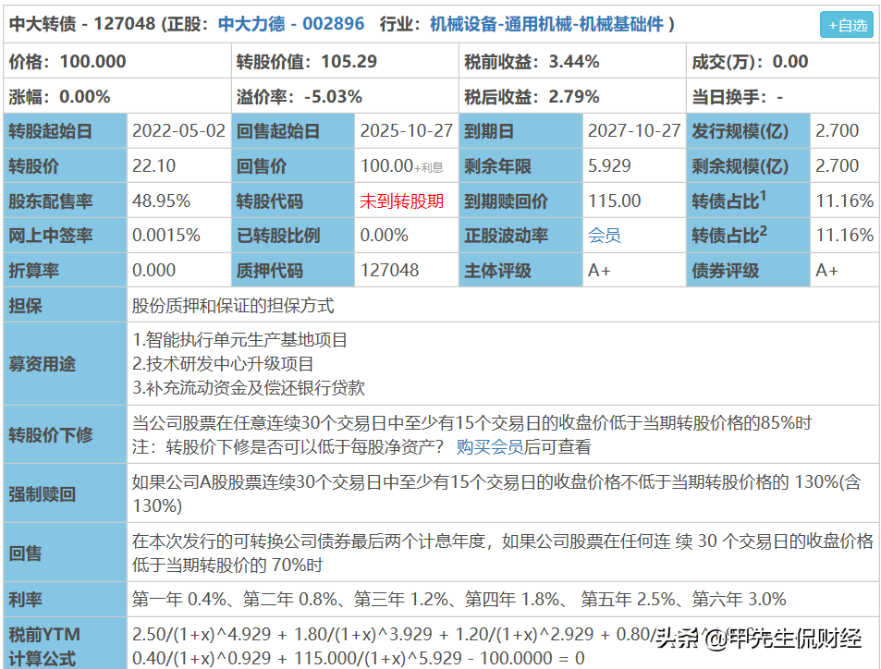Click the 债券评级 header cell

coord(749,270)
